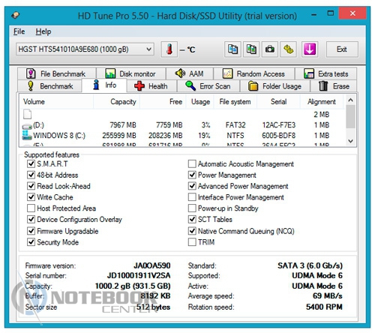
Task: Sort by the Alignment column header
Action: (x=322, y=102)
